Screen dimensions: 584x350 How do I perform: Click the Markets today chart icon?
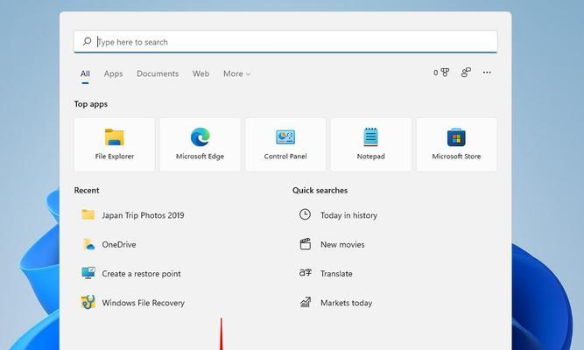306,302
